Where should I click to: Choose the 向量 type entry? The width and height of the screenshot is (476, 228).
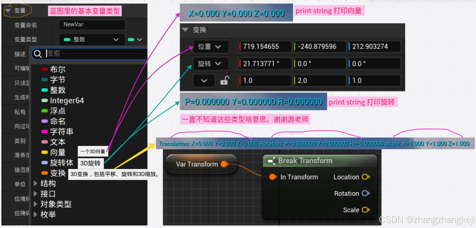click(58, 152)
